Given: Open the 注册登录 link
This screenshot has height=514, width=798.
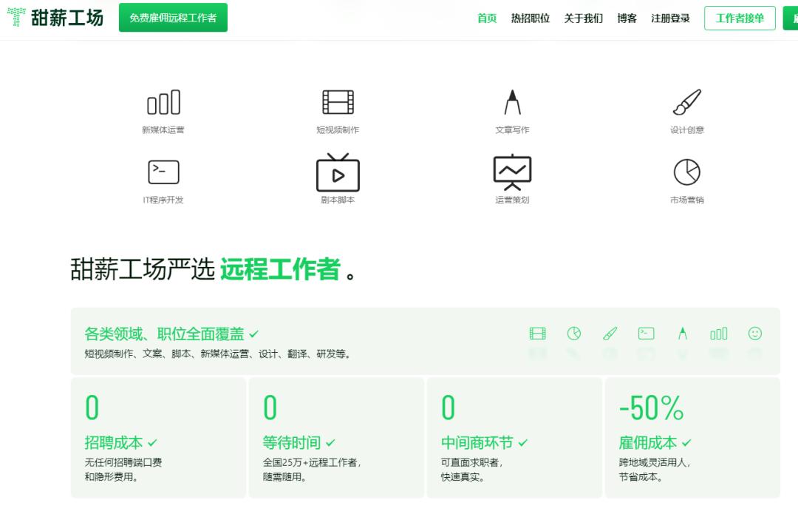Looking at the screenshot, I should pos(669,18).
